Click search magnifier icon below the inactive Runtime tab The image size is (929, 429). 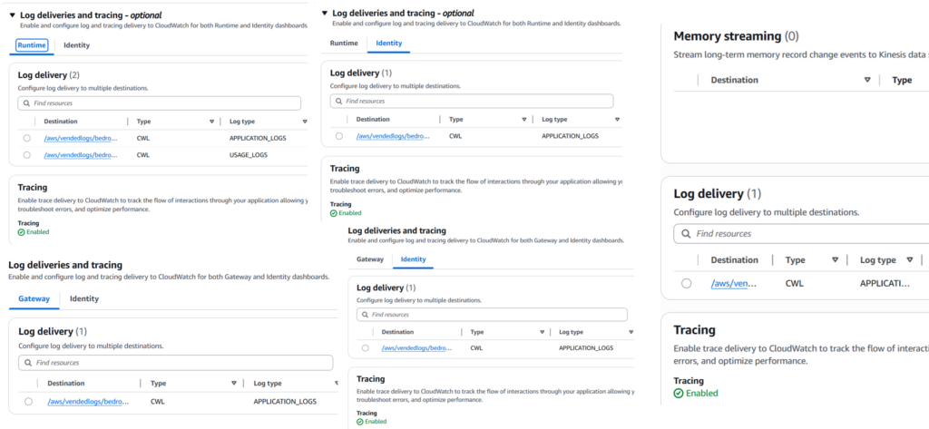pos(339,101)
